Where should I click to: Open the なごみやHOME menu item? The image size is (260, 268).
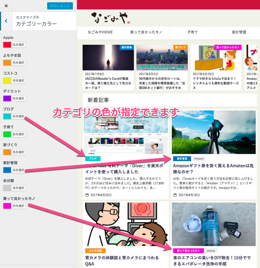tap(100, 32)
